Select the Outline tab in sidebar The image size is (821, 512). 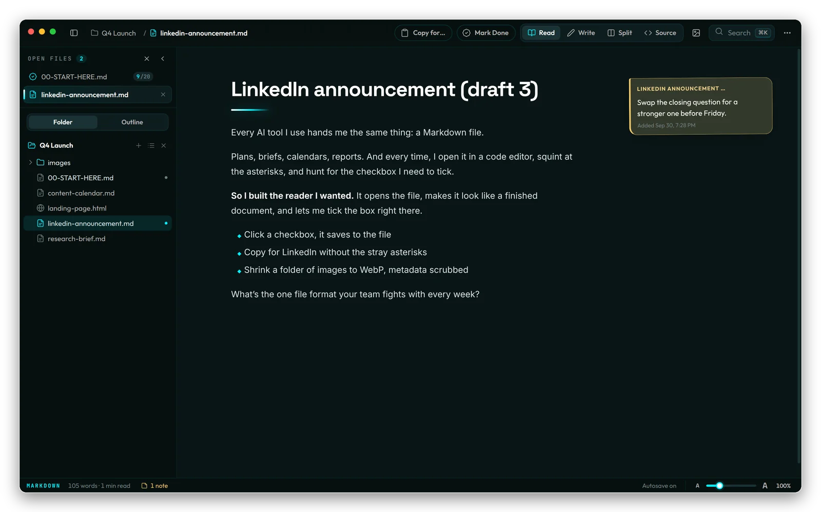132,122
